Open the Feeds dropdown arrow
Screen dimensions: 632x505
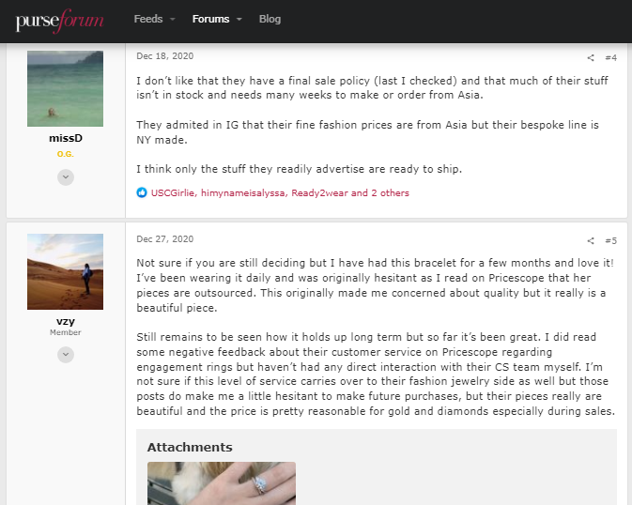pyautogui.click(x=173, y=20)
